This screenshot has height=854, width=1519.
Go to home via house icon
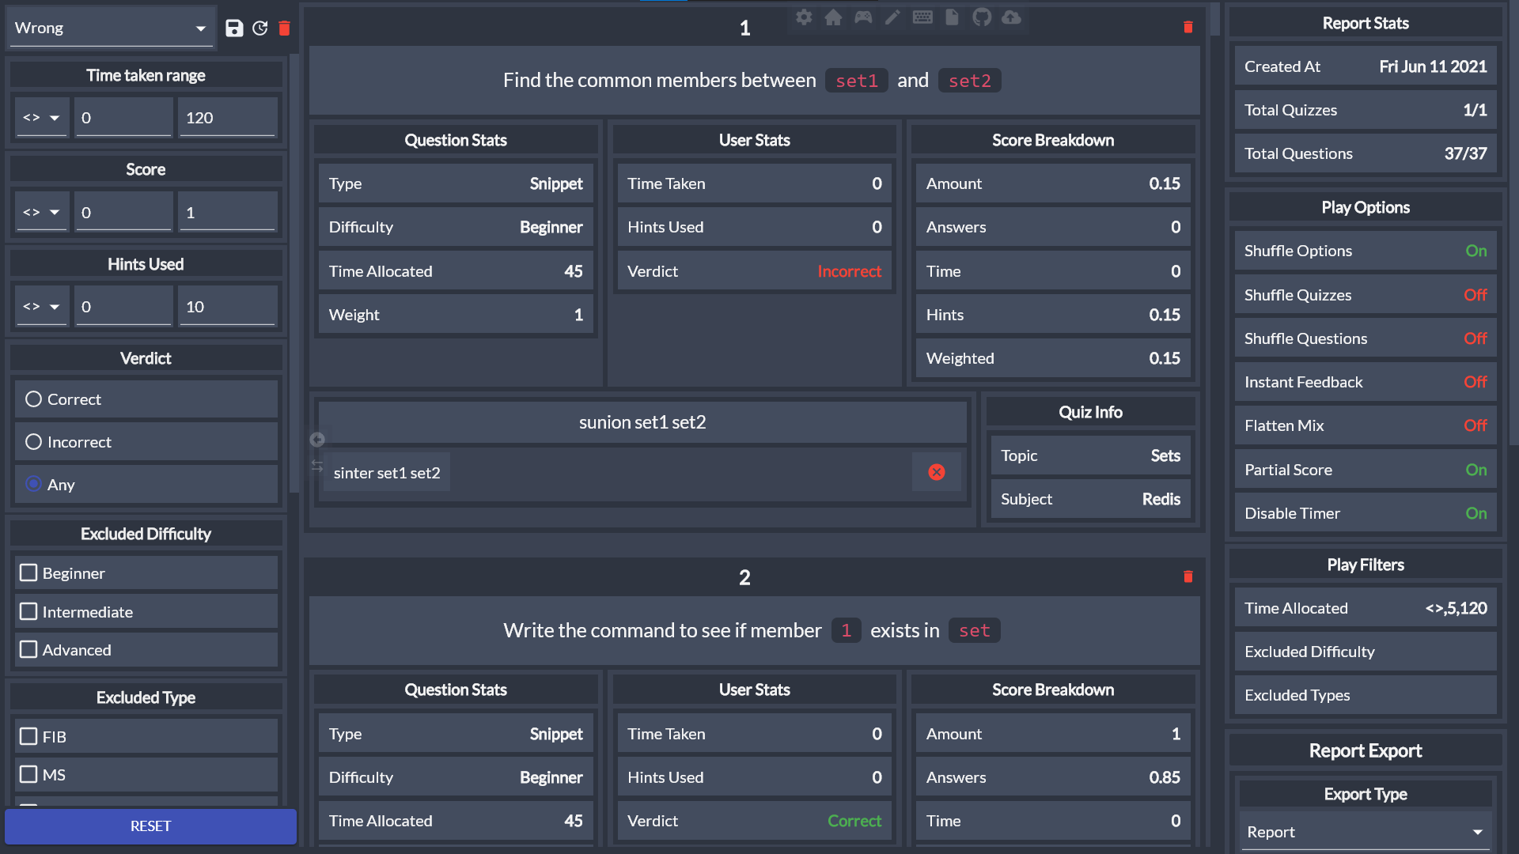(833, 17)
